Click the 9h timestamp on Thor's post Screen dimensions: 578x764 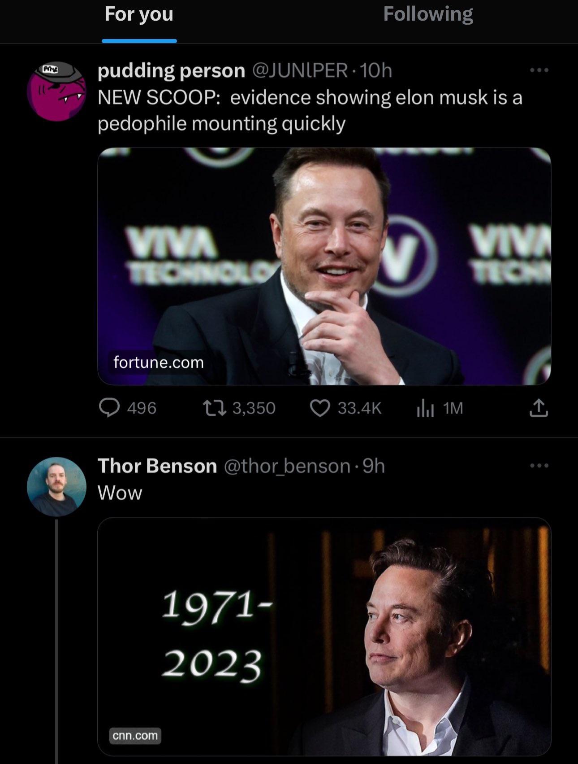pos(374,466)
